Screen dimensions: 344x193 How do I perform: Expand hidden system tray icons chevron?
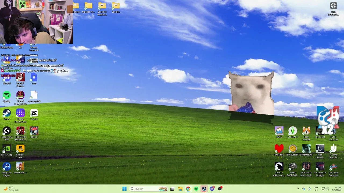click(x=298, y=189)
